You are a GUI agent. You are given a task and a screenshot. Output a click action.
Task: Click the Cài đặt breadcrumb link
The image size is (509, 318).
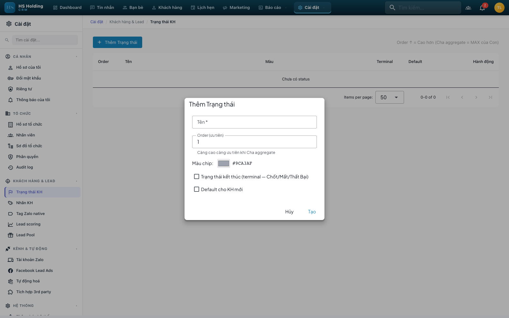coord(97,22)
